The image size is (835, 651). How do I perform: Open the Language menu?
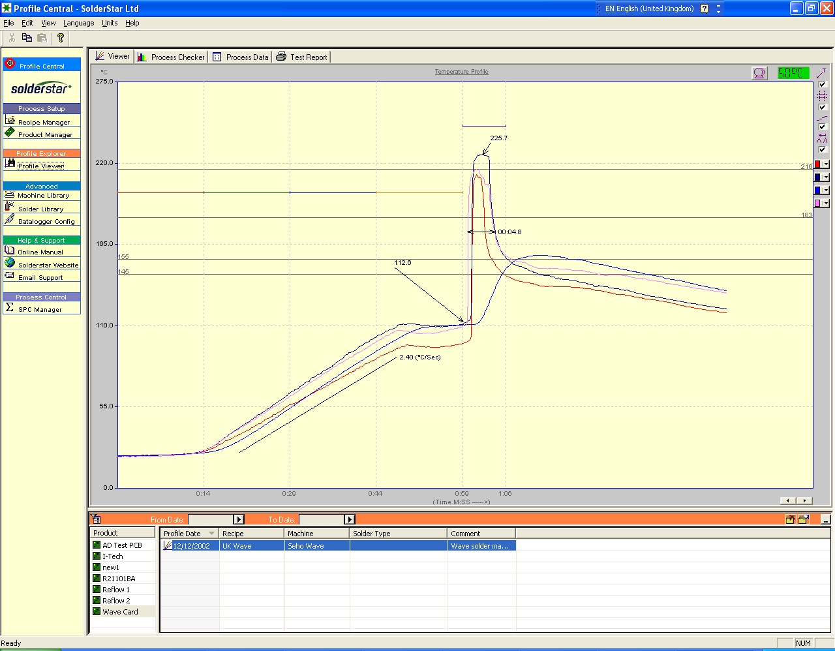pyautogui.click(x=78, y=23)
